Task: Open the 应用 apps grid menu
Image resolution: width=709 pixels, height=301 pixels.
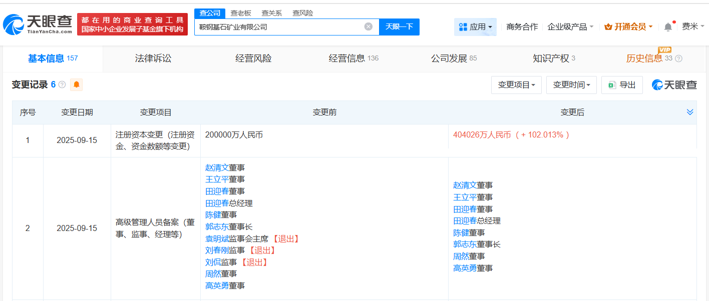Action: point(475,27)
